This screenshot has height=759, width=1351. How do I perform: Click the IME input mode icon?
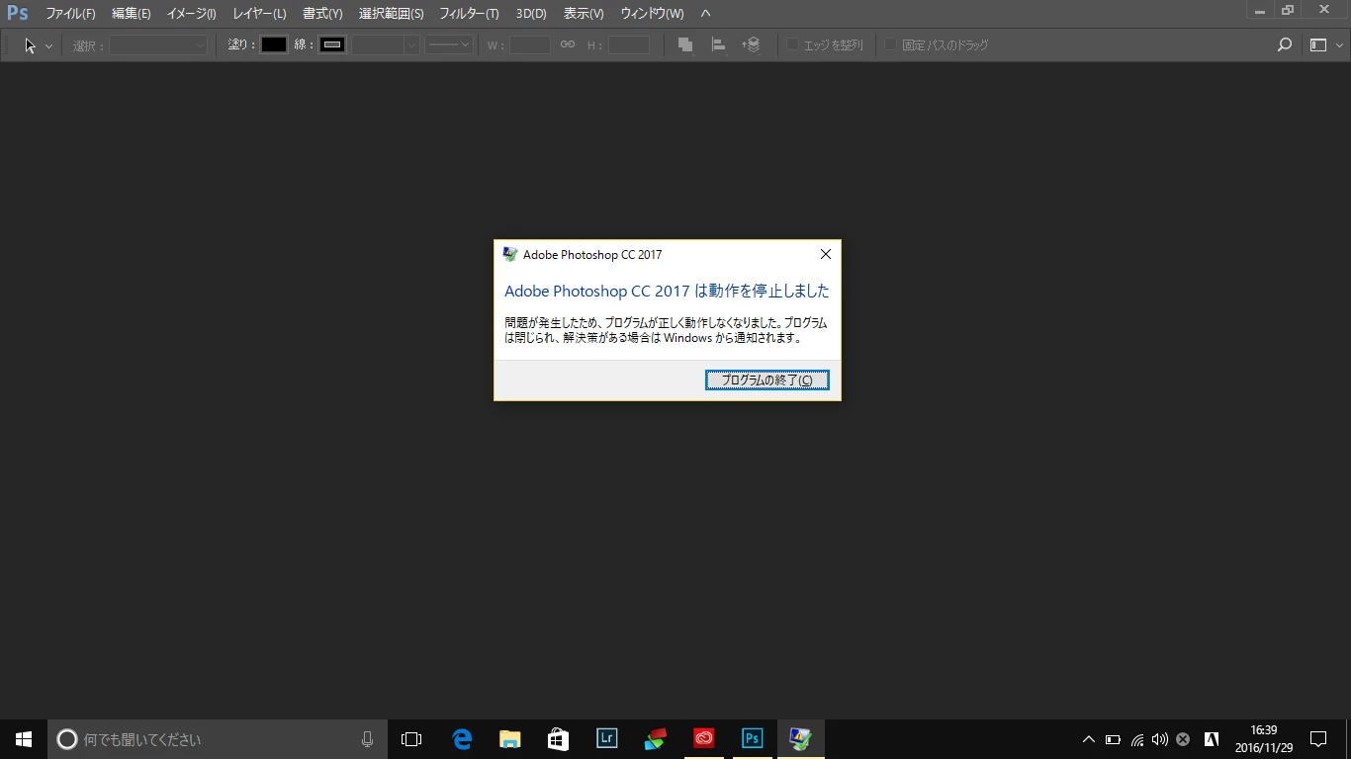(x=1212, y=739)
